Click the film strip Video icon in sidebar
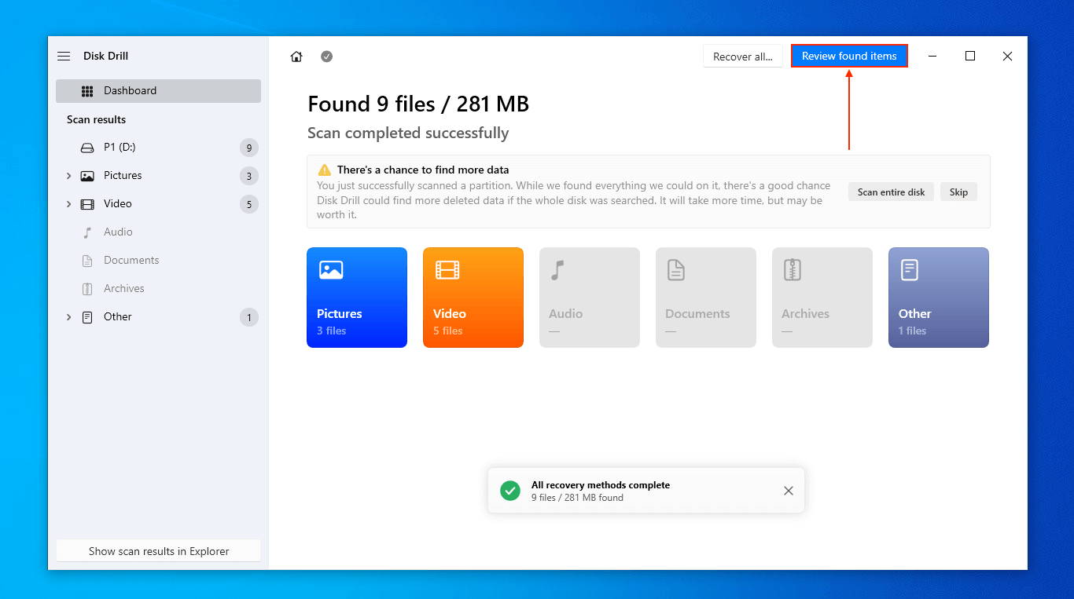This screenshot has height=599, width=1074. pyautogui.click(x=87, y=204)
